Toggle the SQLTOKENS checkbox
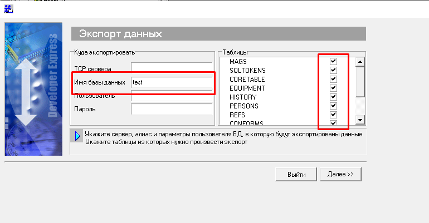Screen dimensions: 429x223 click(334, 70)
